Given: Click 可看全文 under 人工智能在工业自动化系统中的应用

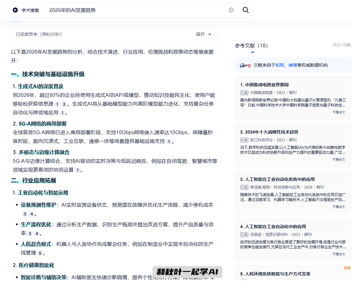Looking at the screenshot, I should (339, 207).
